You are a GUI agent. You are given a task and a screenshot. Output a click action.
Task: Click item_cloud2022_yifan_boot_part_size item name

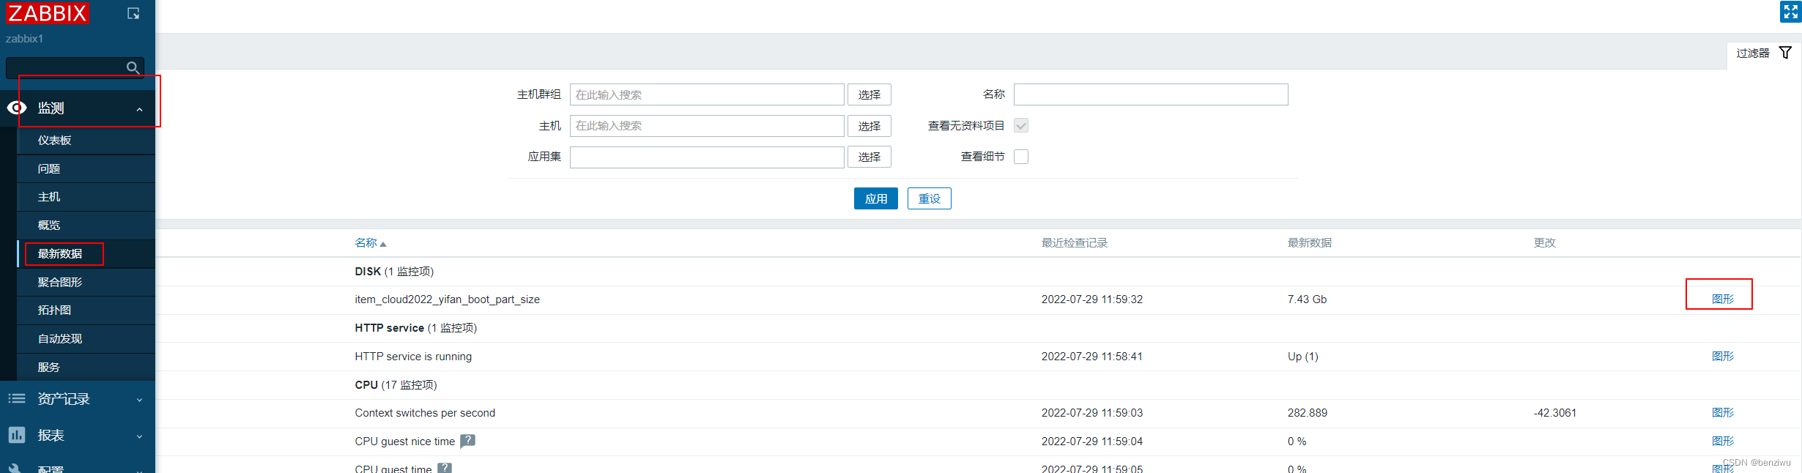(447, 299)
